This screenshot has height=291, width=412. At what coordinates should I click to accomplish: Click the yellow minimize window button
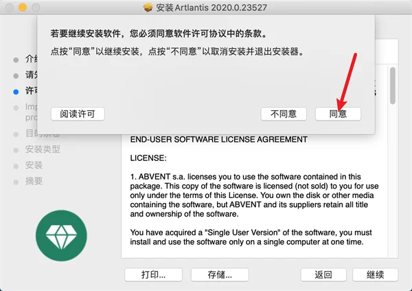pos(23,7)
